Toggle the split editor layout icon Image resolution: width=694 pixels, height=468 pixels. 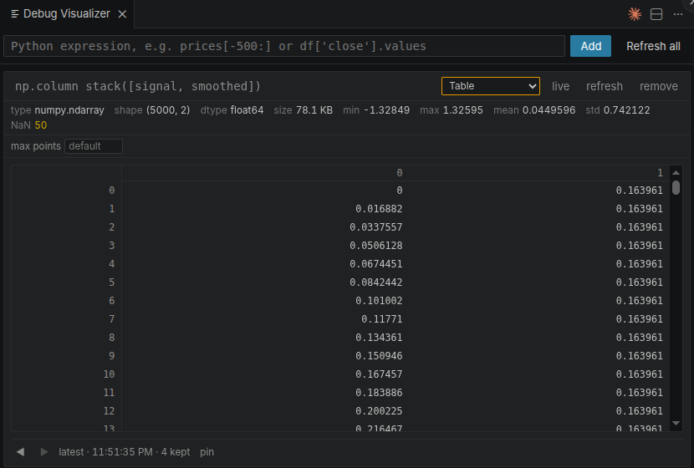coord(656,14)
